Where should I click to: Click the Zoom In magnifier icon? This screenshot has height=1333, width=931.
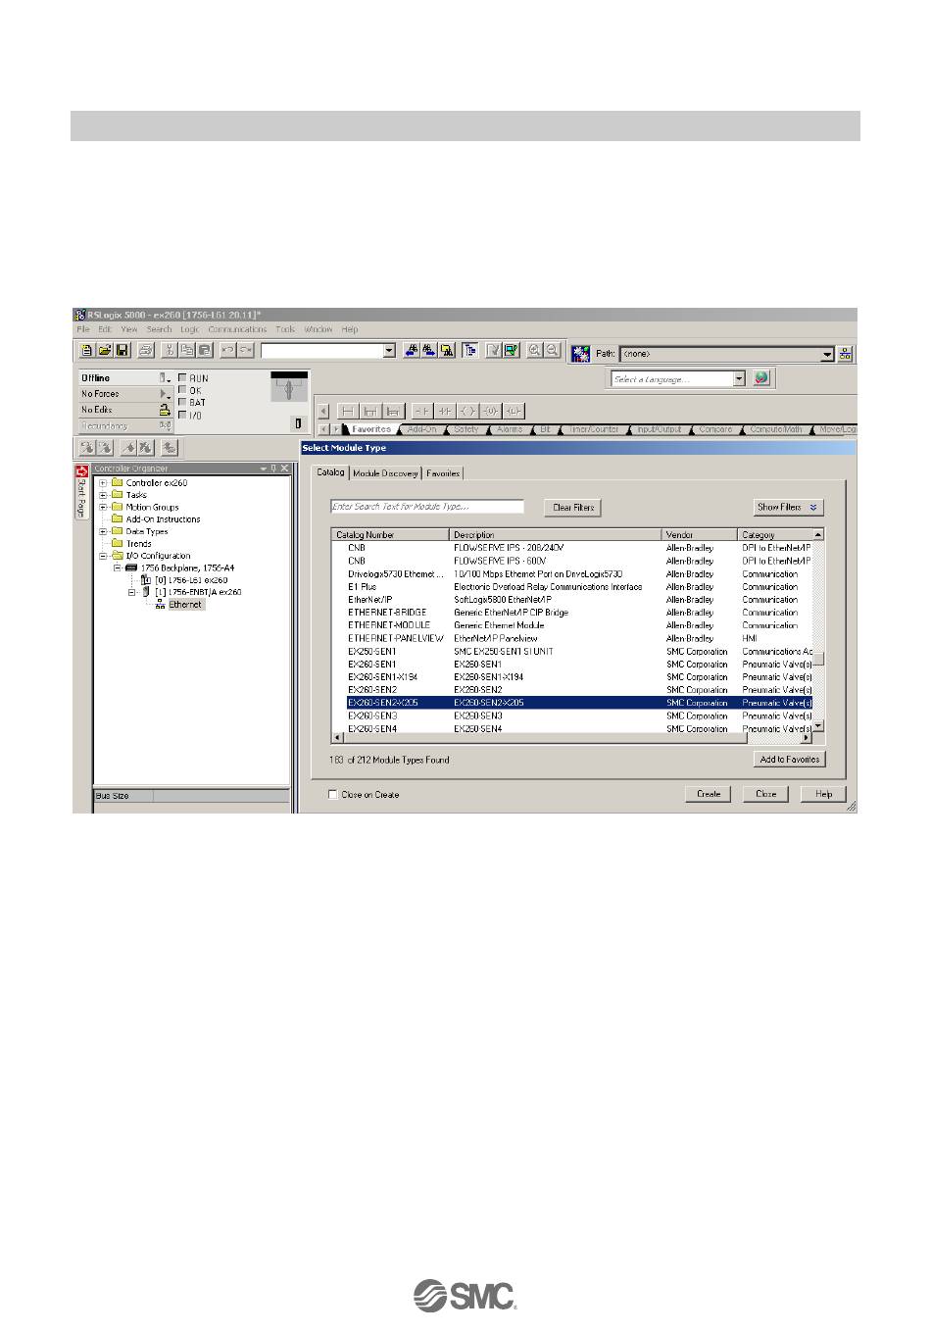pos(535,350)
